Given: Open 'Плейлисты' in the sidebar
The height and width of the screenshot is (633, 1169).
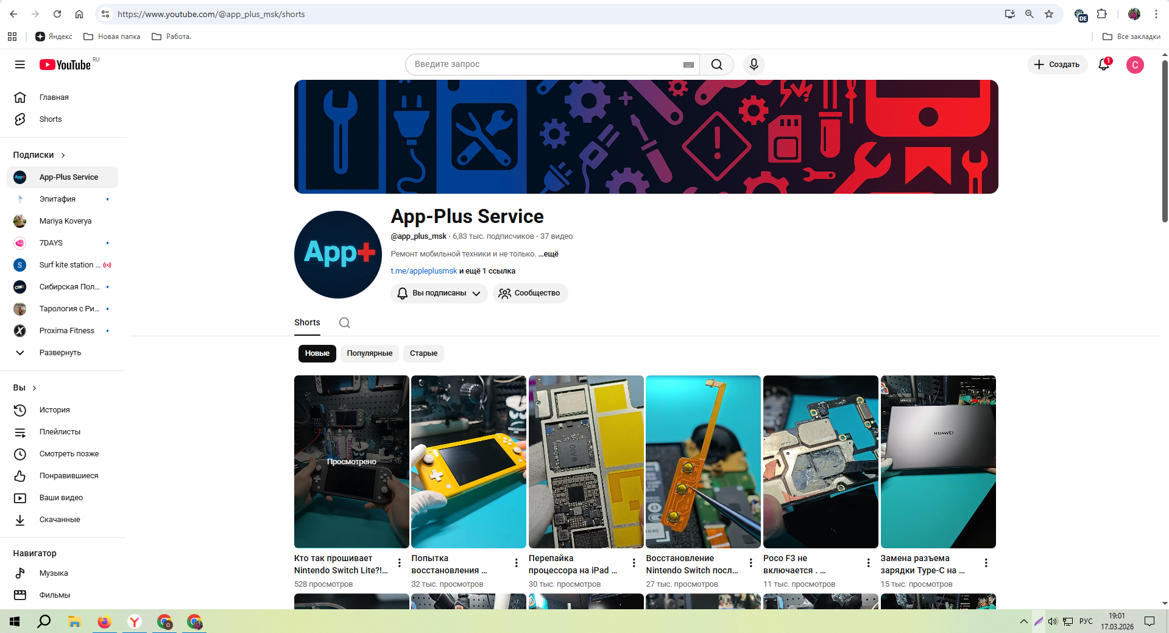Looking at the screenshot, I should pos(63,432).
